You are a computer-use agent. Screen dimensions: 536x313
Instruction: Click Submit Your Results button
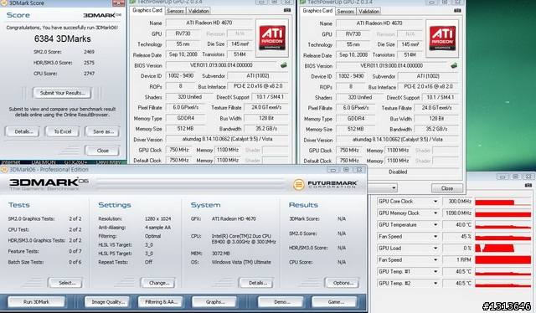click(x=62, y=93)
